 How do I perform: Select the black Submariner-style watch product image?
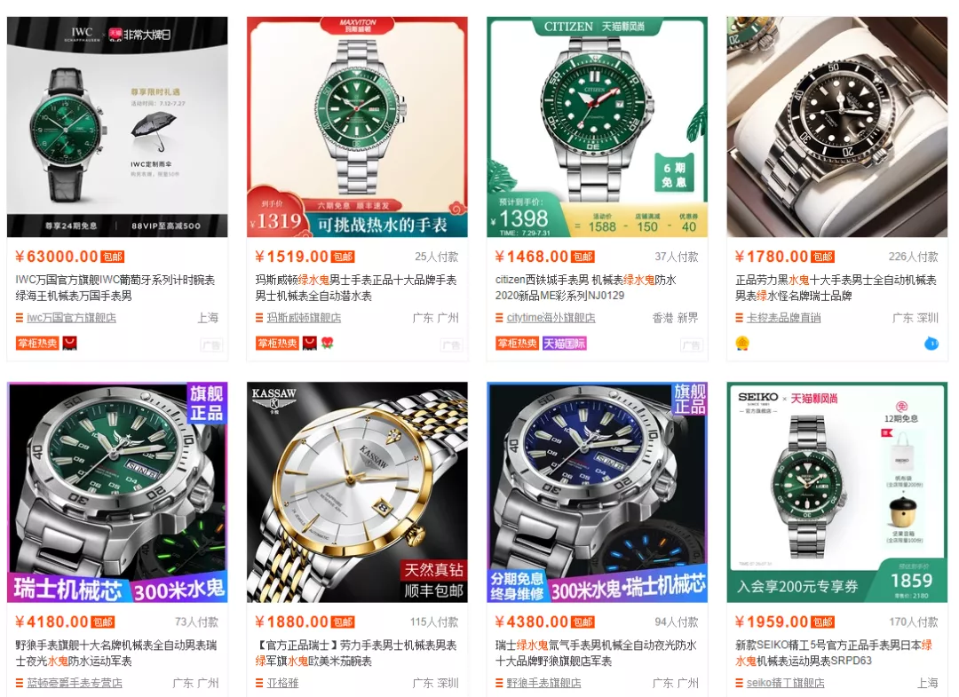[836, 127]
